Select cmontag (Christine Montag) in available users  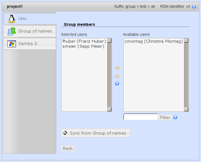point(154,41)
